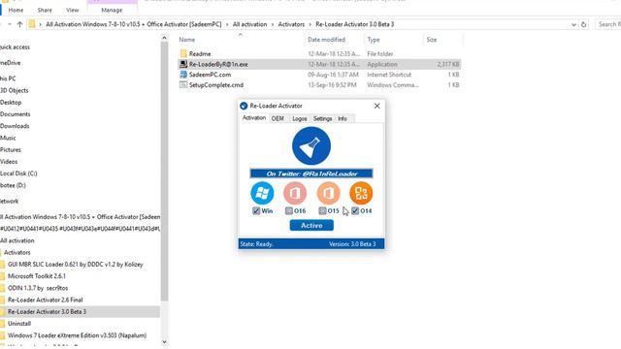Switch to the Logos tab
The width and height of the screenshot is (621, 349).
coord(300,118)
